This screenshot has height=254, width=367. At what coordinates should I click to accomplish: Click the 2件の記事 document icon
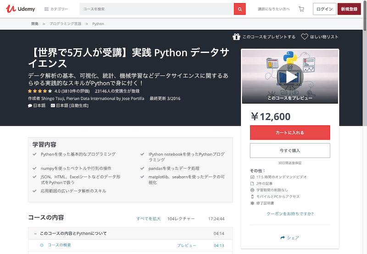(252, 184)
